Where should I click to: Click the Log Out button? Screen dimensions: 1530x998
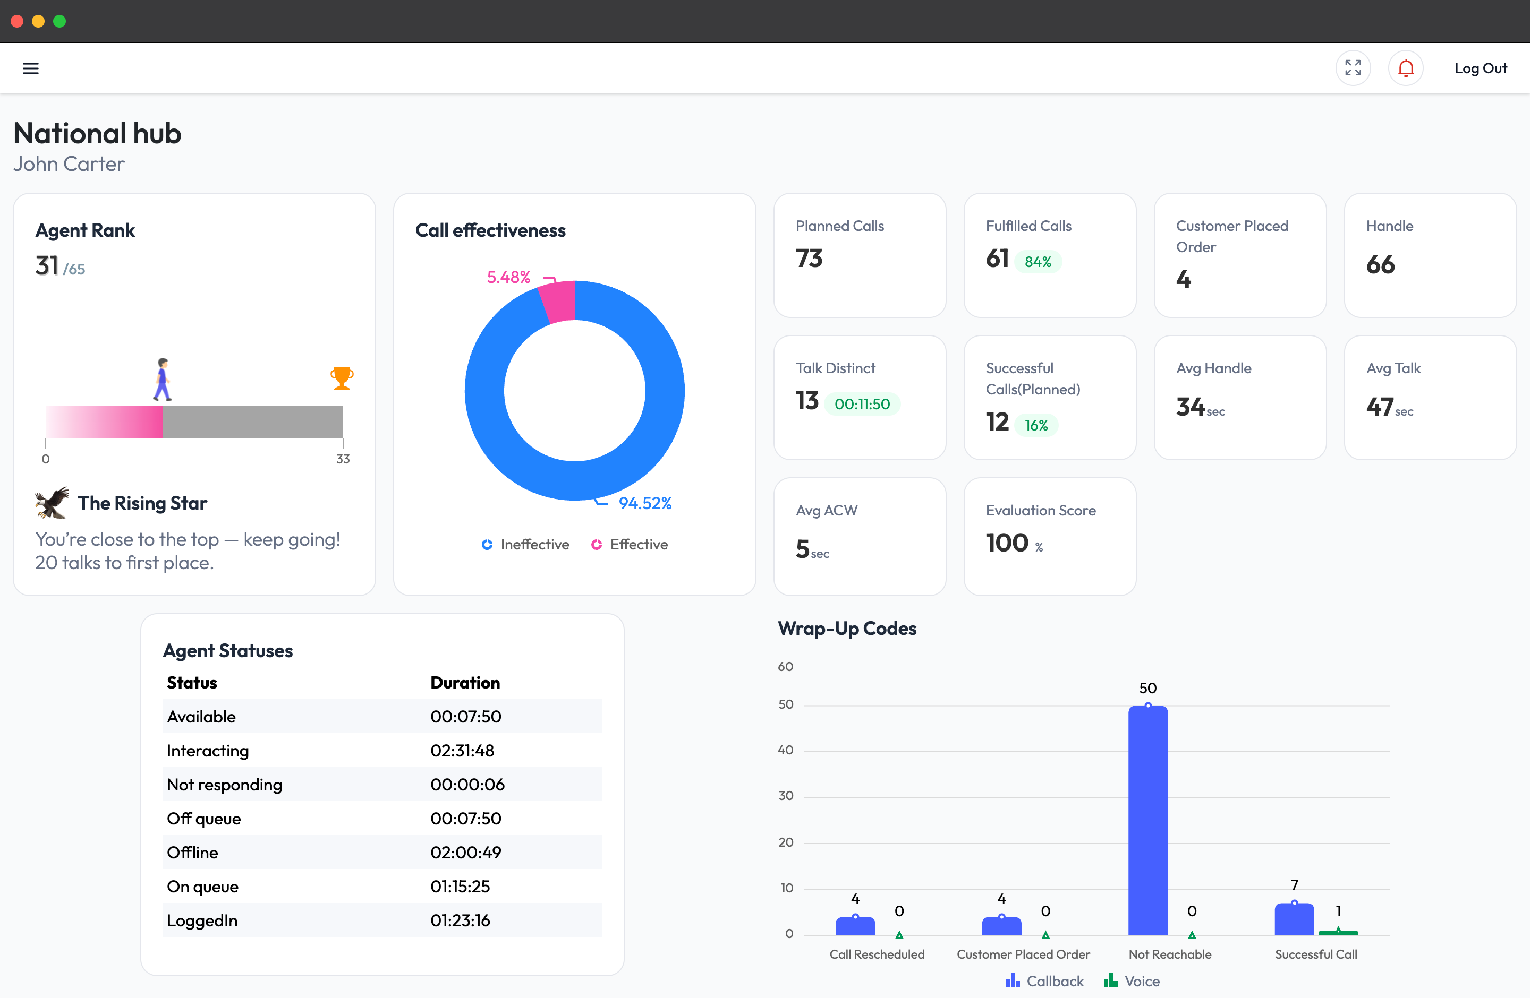coord(1481,68)
